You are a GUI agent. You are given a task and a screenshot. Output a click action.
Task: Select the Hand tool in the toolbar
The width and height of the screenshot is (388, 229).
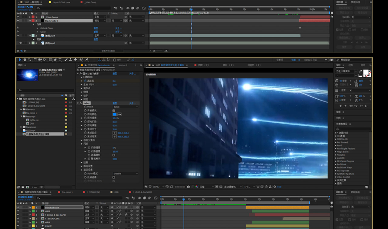(x=25, y=60)
